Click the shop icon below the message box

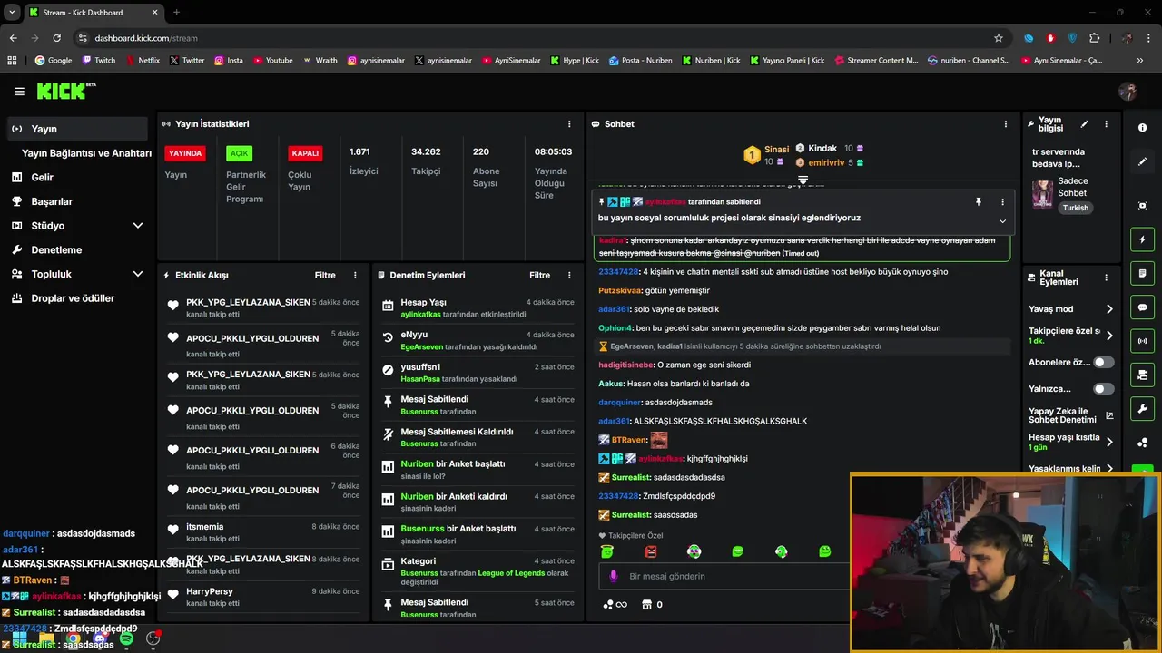pyautogui.click(x=647, y=605)
